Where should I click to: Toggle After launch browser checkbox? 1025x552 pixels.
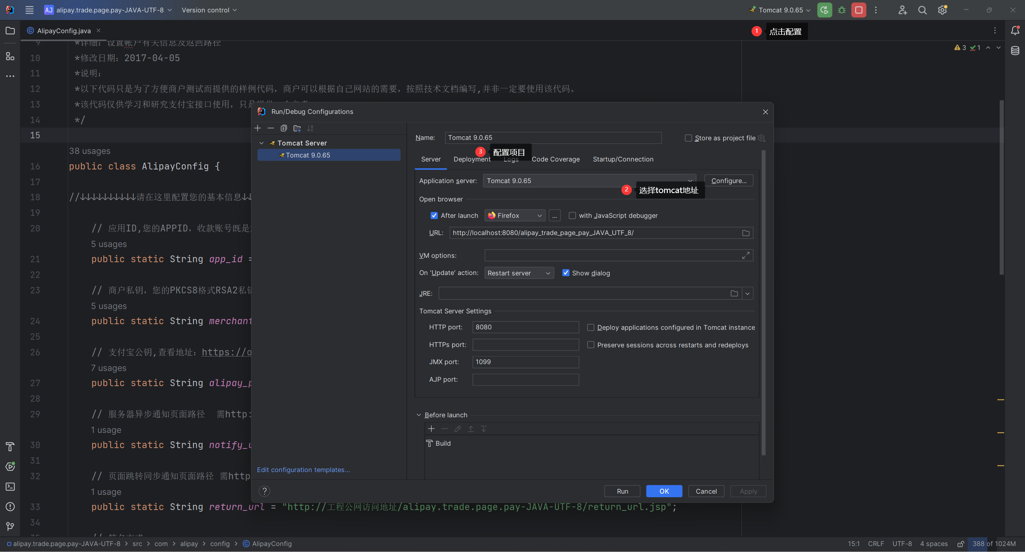(x=434, y=215)
